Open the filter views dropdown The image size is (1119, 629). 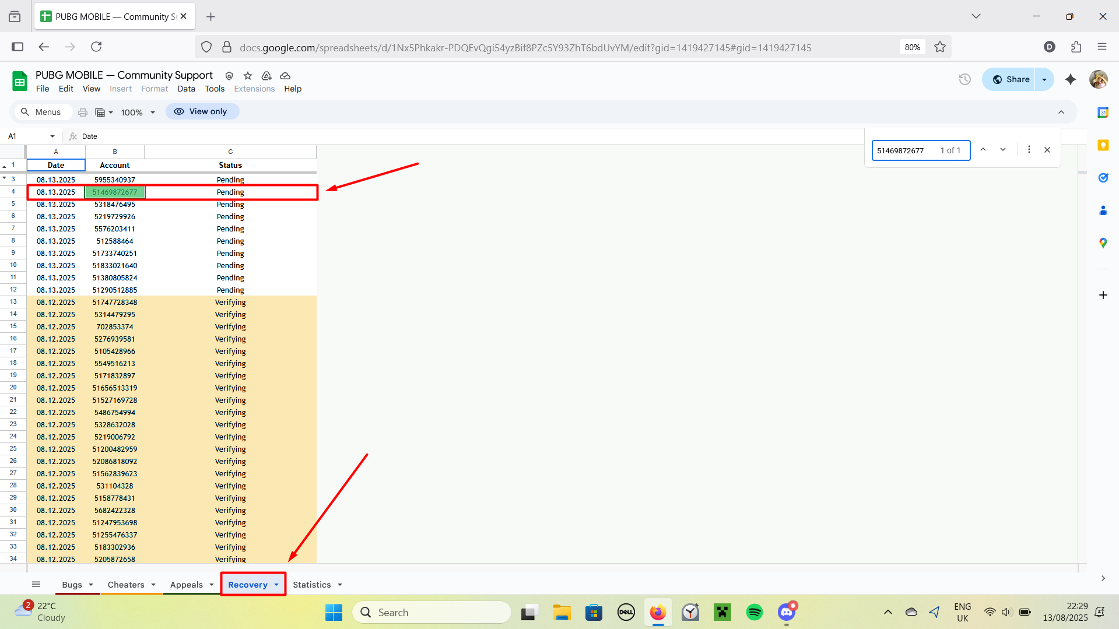[104, 112]
